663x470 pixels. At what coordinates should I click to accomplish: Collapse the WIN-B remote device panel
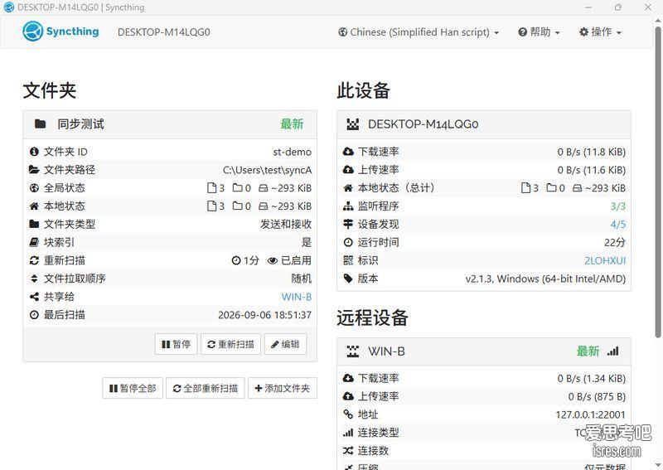click(x=484, y=351)
